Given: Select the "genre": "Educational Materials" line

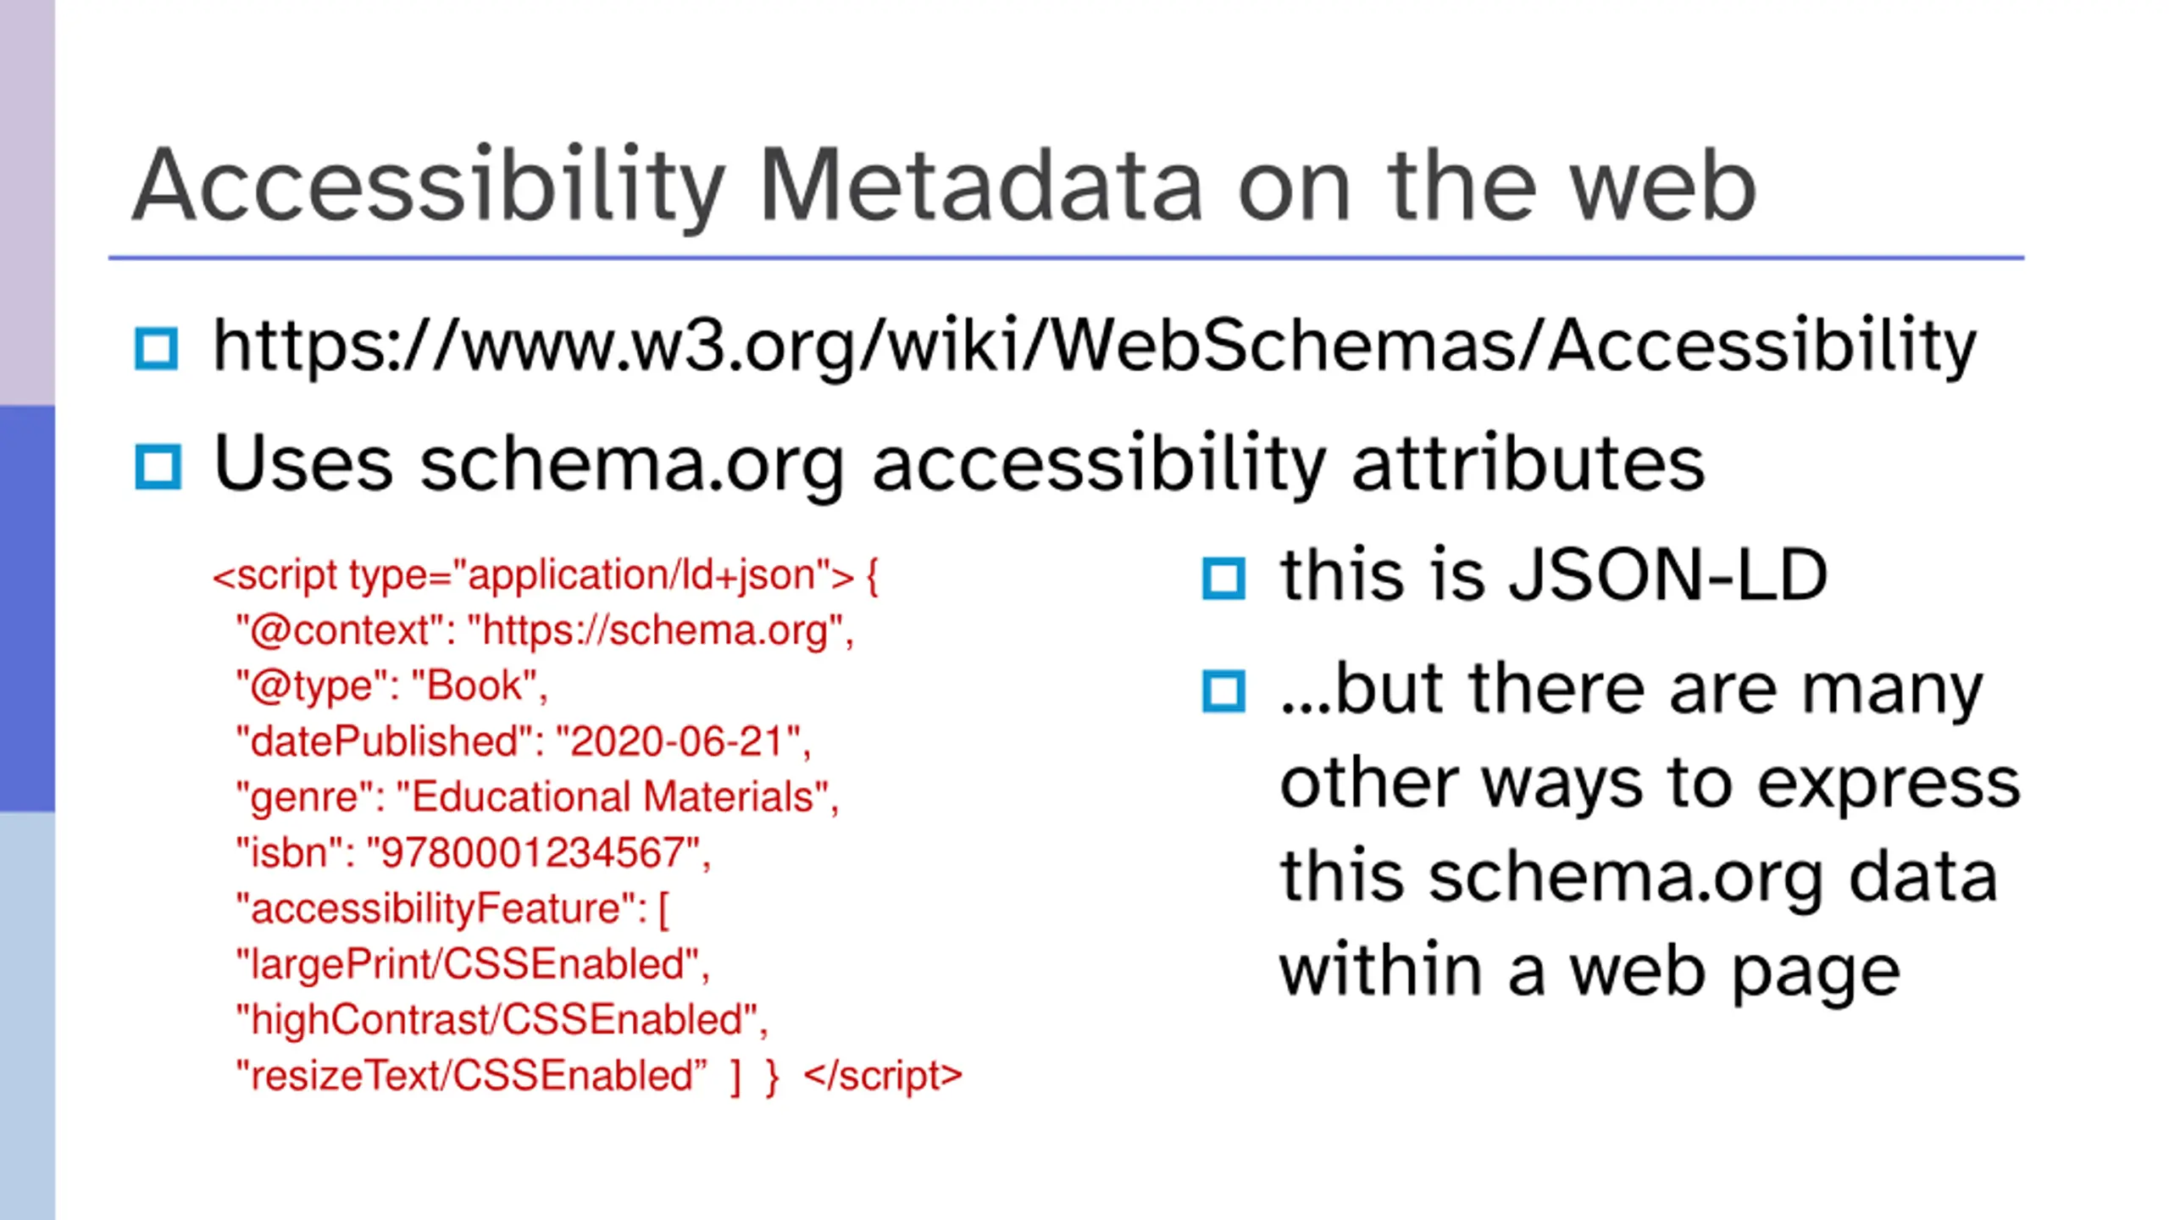Looking at the screenshot, I should 537,797.
